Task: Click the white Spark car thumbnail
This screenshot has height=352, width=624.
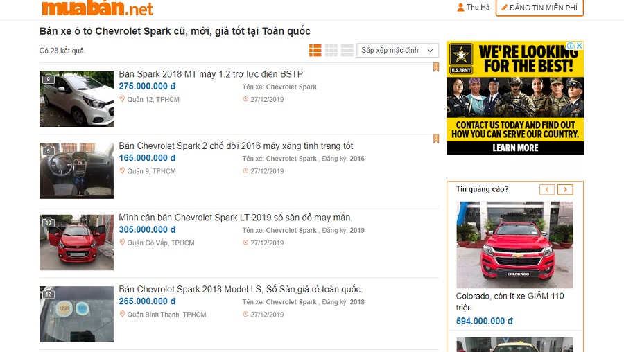Action: (x=76, y=99)
